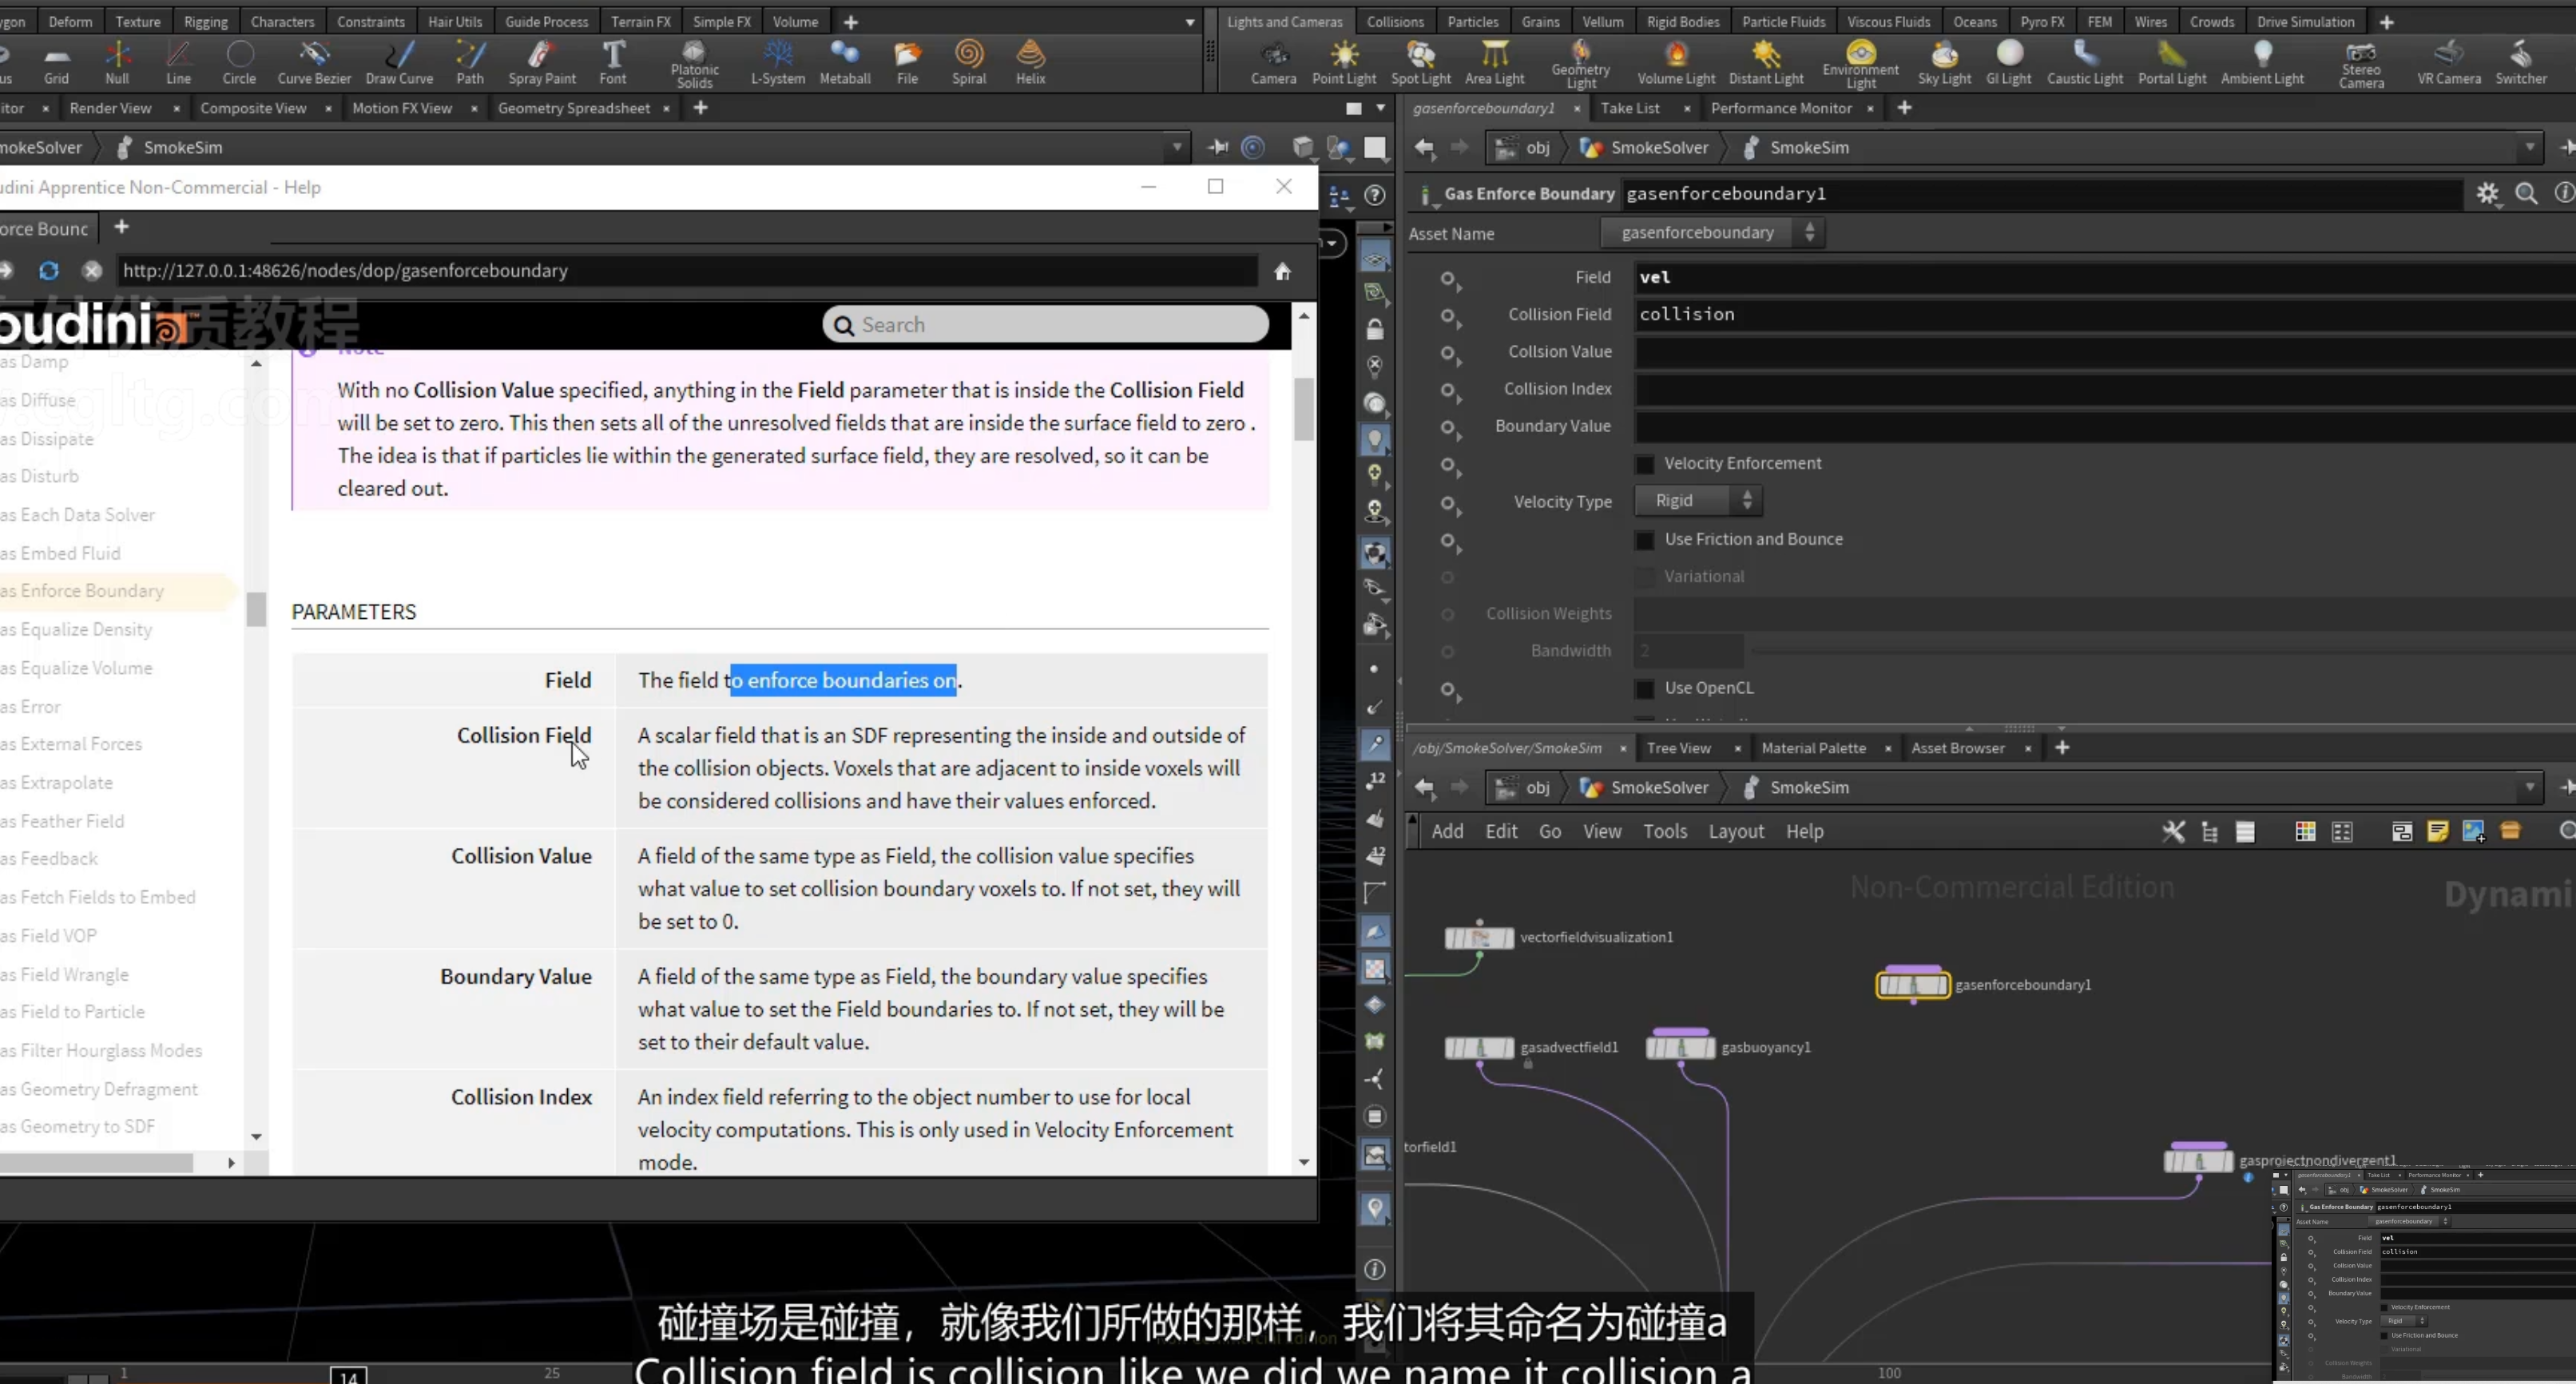
Task: Open the Layout menu in network editor
Action: click(x=1735, y=831)
